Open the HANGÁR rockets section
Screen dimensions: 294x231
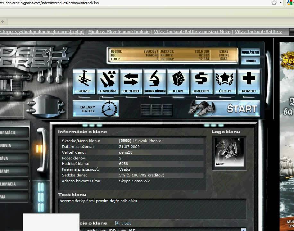108,82
